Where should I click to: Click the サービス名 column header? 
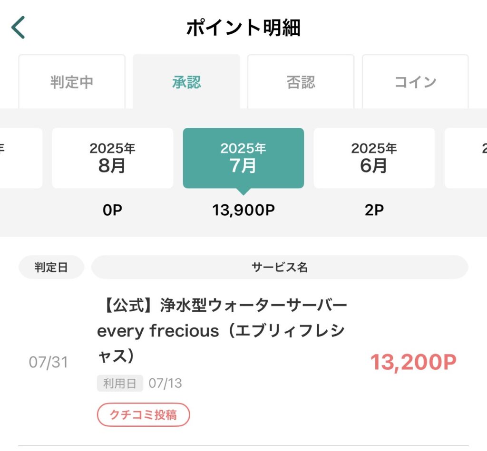point(280,268)
